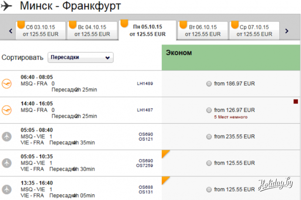This screenshot has height=200, width=301.
Task: Open the Пересадки sort dropdown
Action: [80, 57]
